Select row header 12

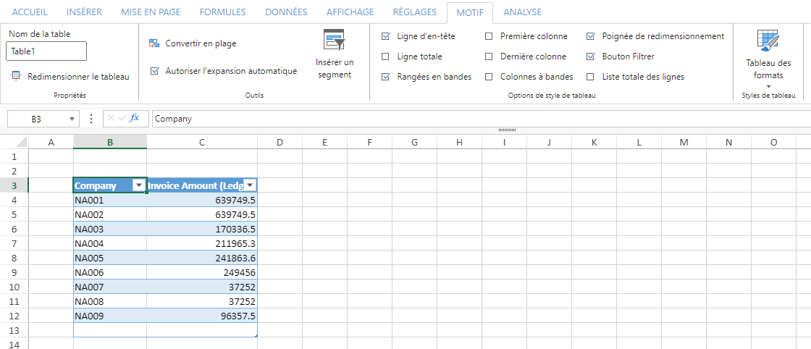(x=14, y=316)
